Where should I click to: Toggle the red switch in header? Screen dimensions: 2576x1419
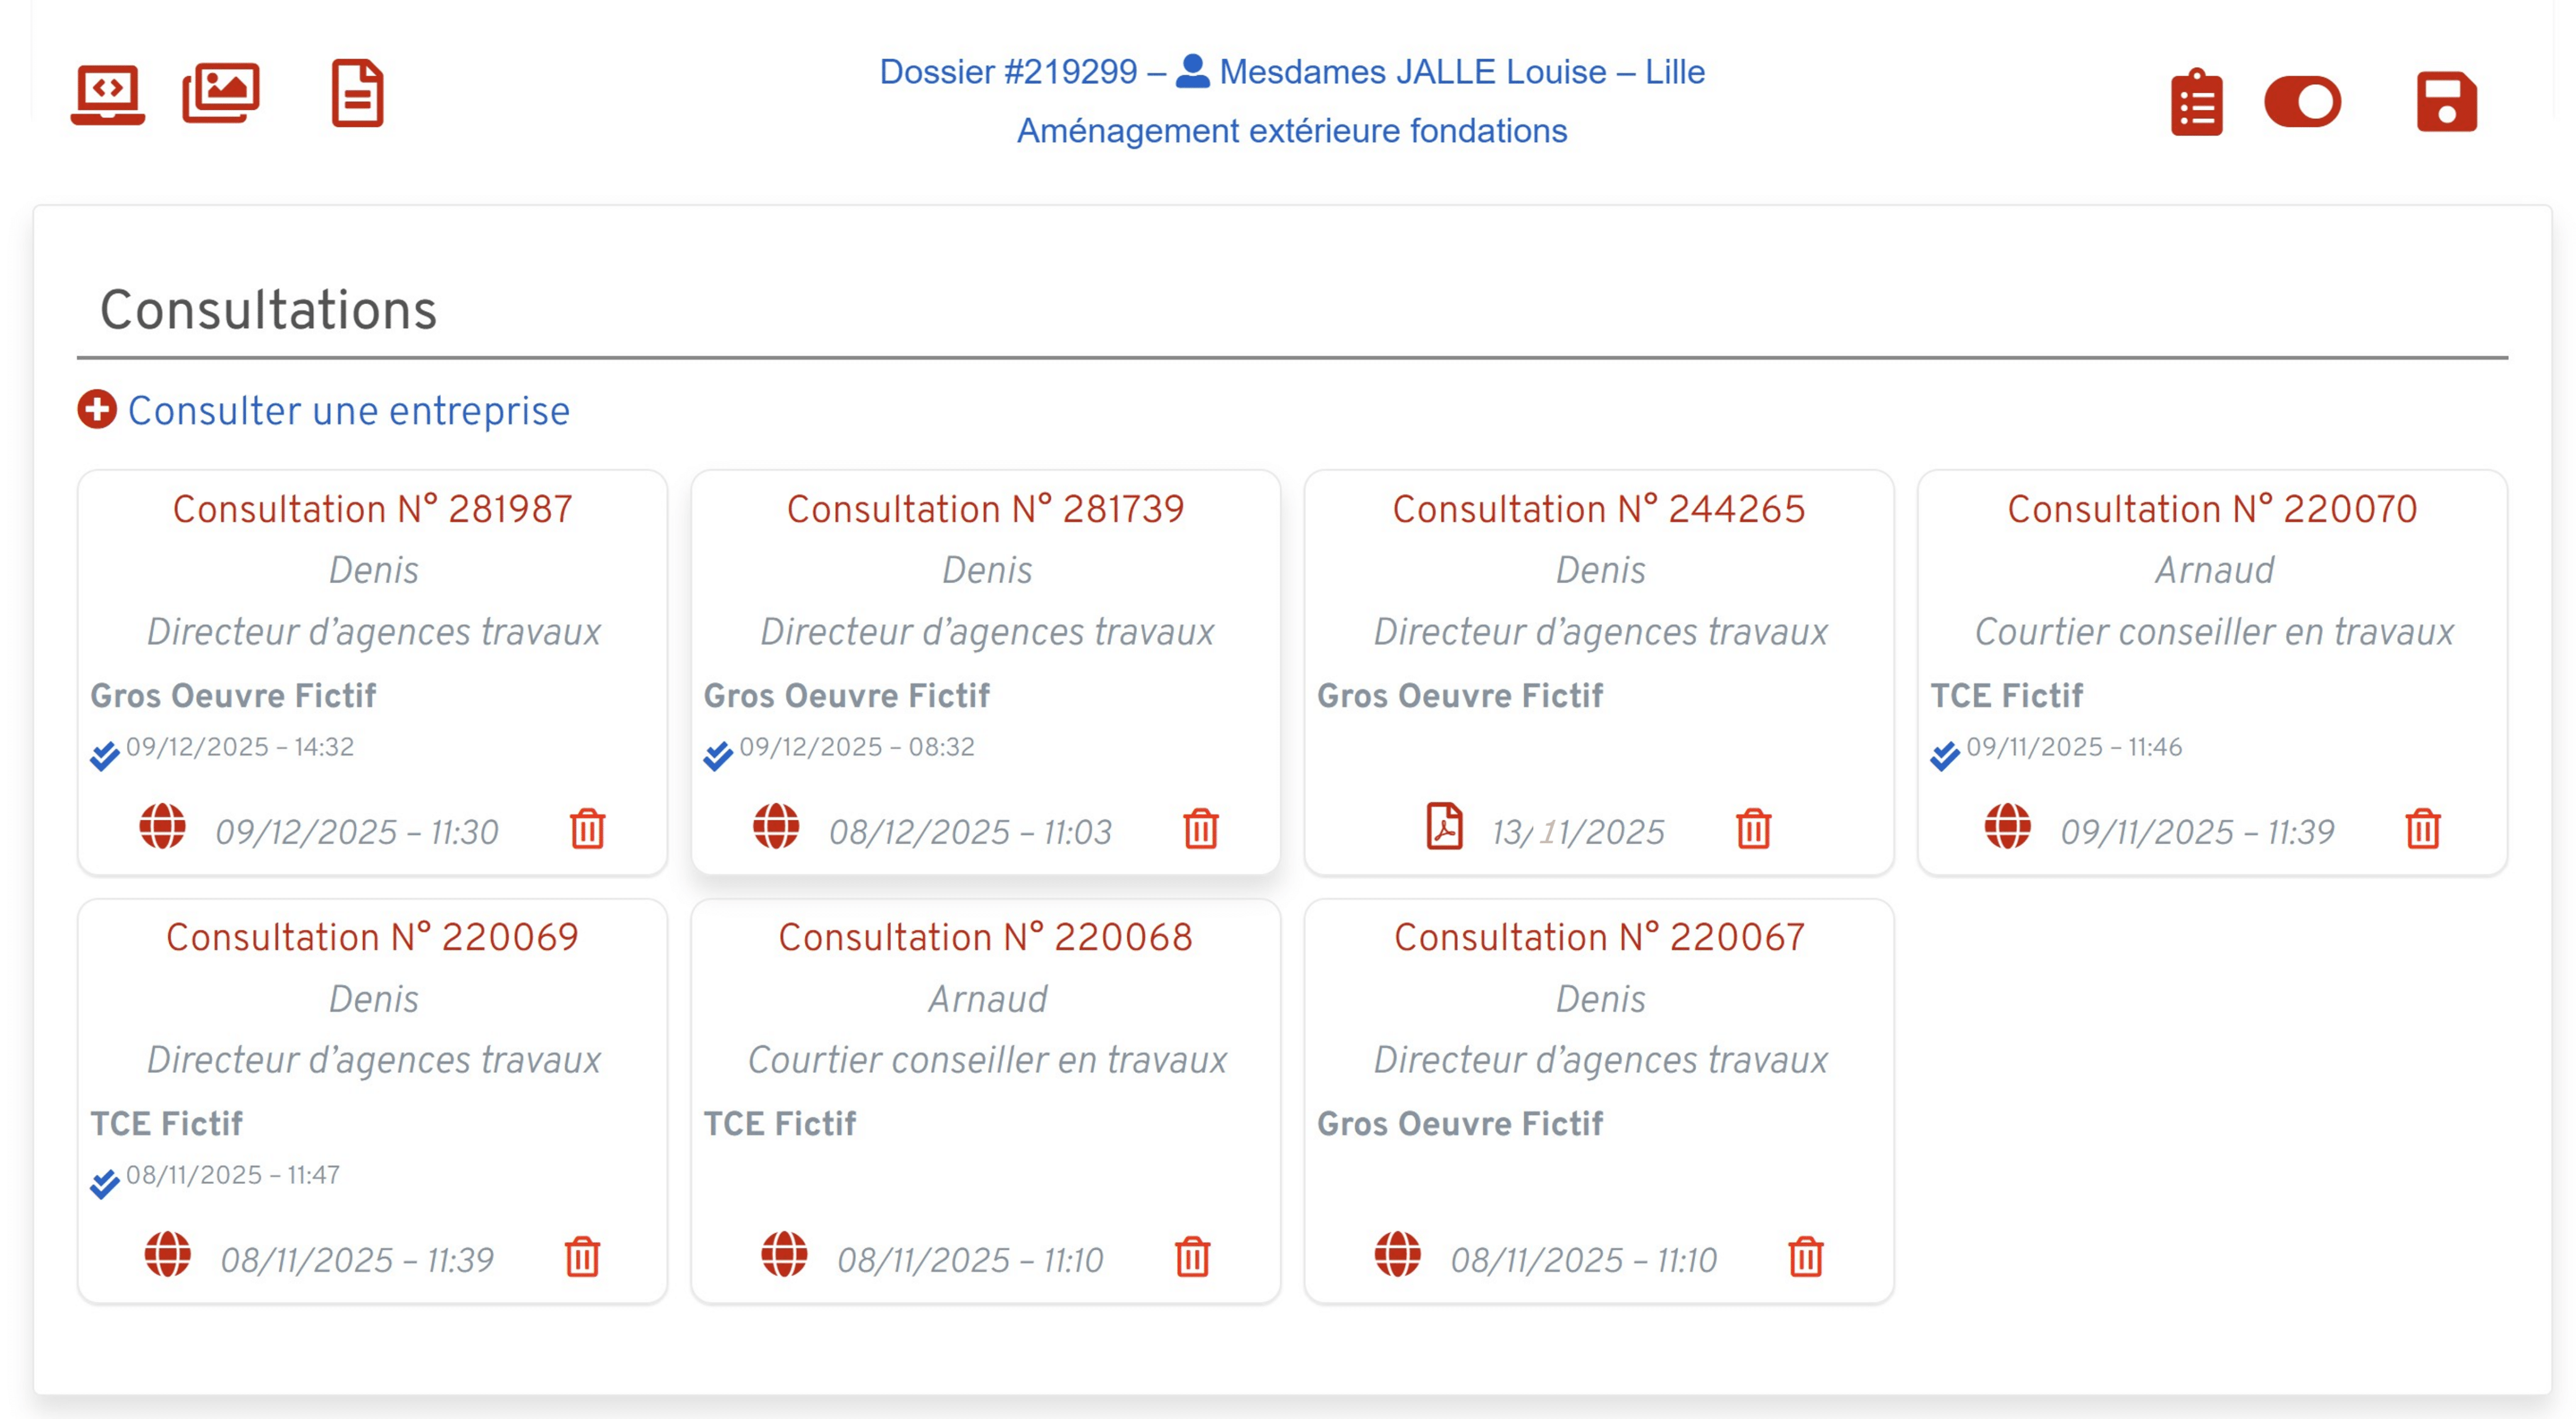[2302, 102]
